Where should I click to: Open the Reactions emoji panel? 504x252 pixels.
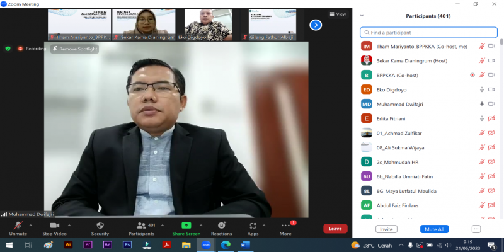pos(221,226)
